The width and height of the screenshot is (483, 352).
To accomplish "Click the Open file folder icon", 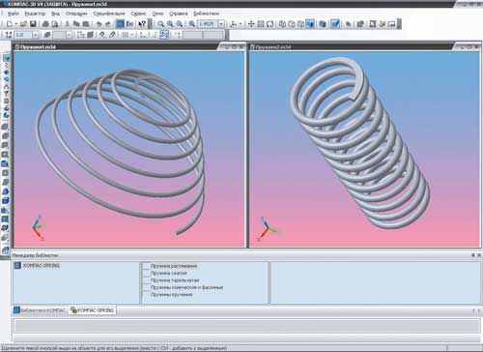I will coord(23,24).
